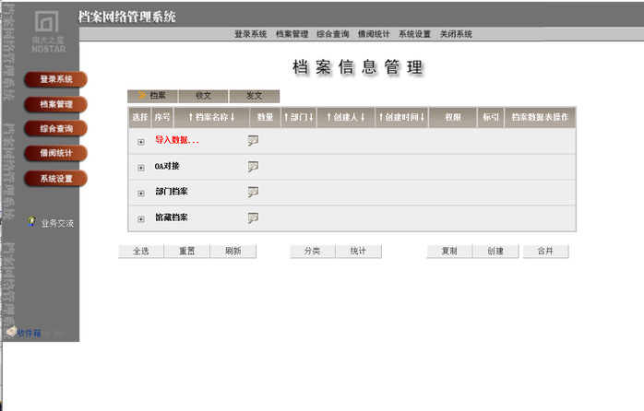The height and width of the screenshot is (411, 644).
Task: Click the 数量 column header
Action: coord(265,117)
